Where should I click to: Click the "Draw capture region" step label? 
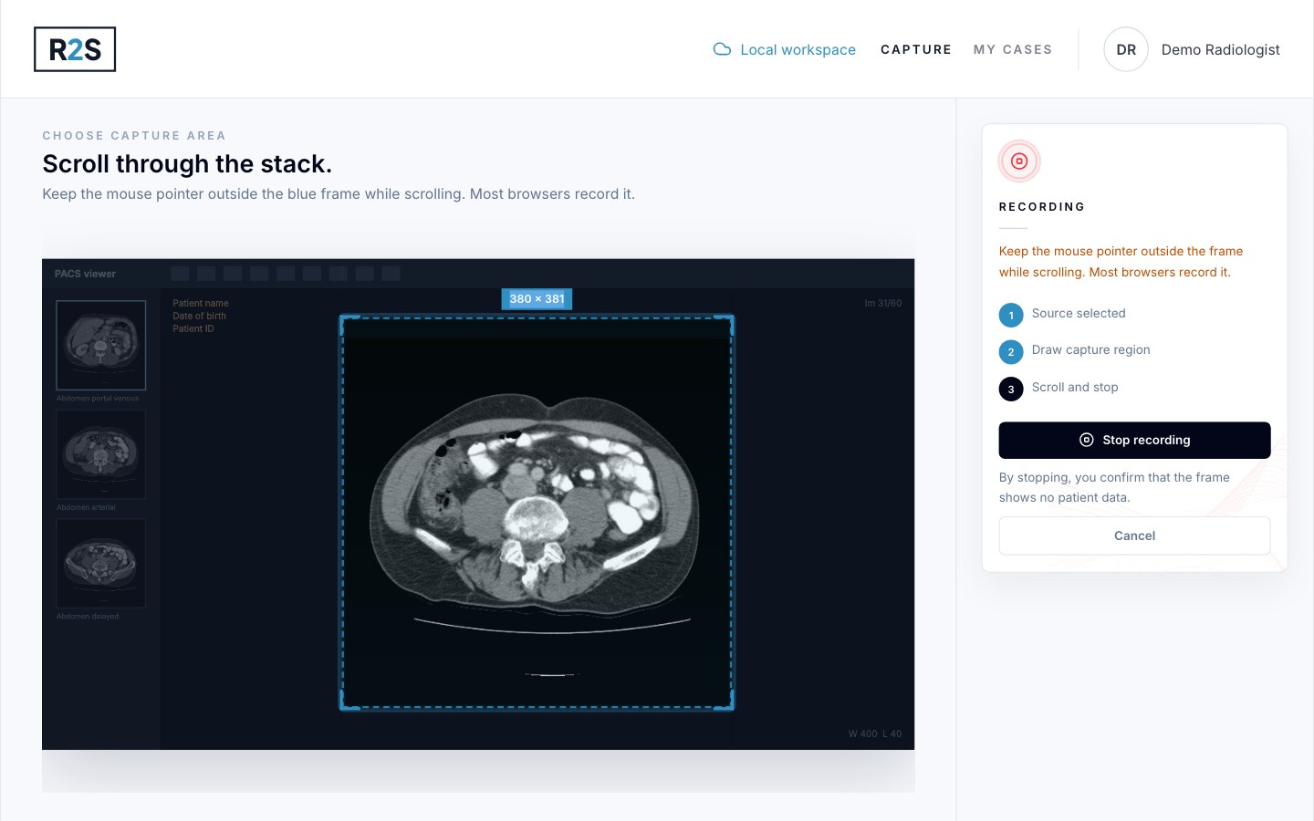1090,349
